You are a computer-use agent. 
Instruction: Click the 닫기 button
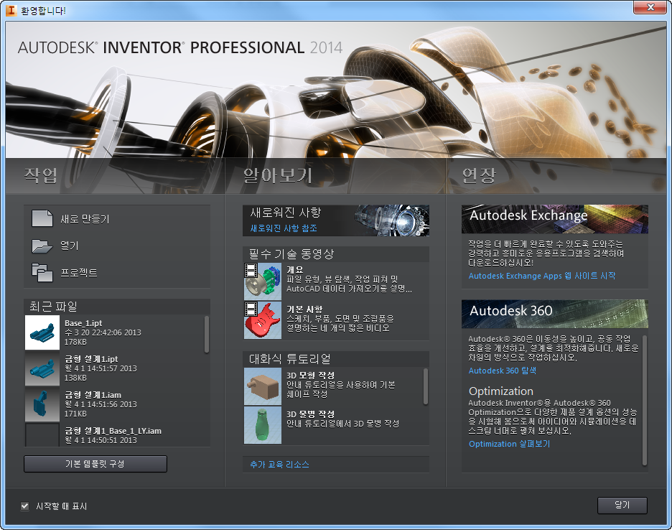click(x=622, y=506)
